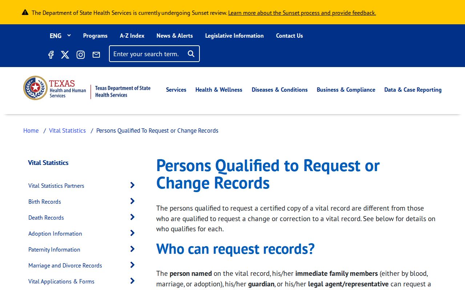Open the Data & Case Reporting menu

click(x=413, y=90)
